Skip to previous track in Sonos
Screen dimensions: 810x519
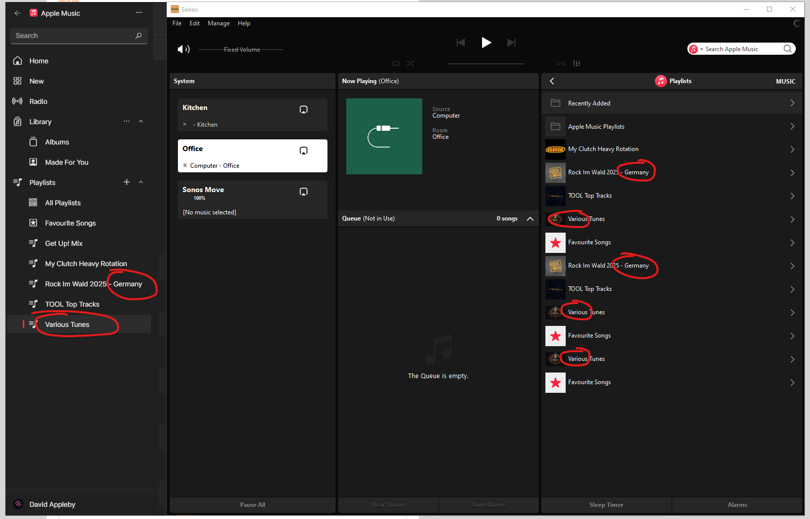tap(461, 43)
